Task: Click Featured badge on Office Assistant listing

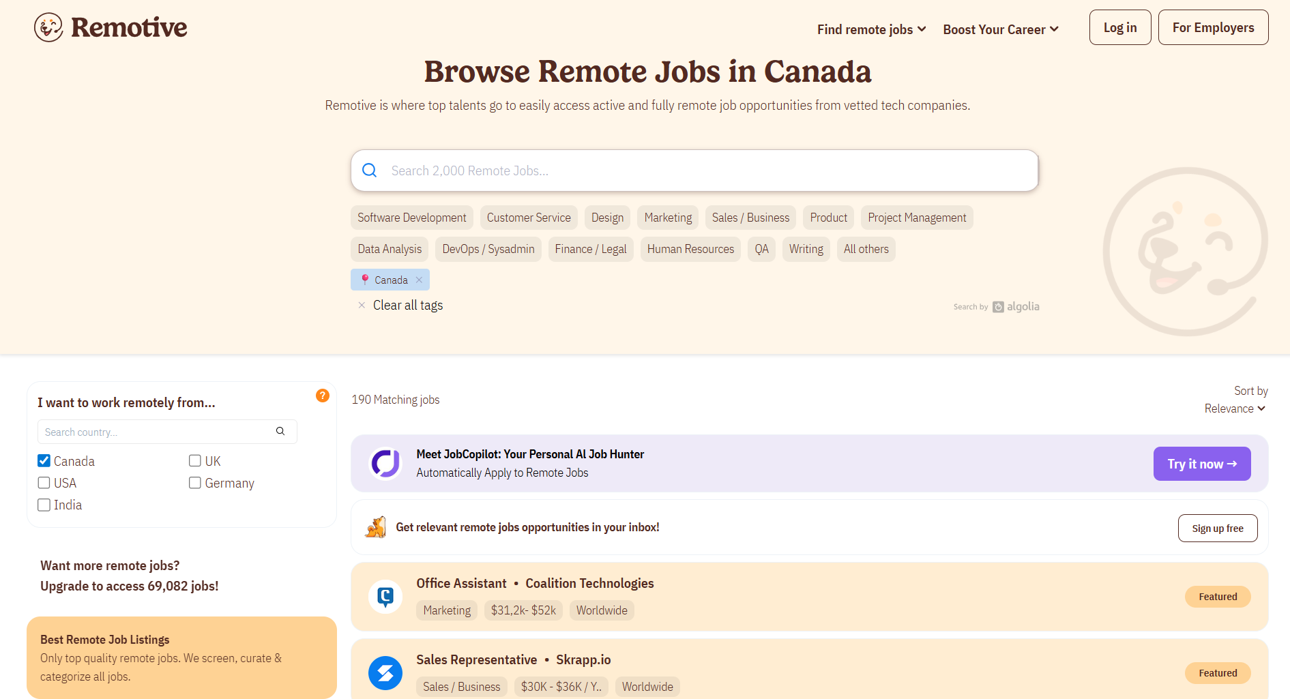Action: pos(1218,597)
